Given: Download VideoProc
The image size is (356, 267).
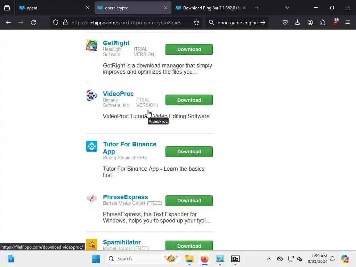Looking at the screenshot, I should [x=189, y=100].
